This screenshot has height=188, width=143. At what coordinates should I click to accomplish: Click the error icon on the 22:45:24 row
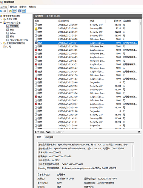tap(36, 71)
